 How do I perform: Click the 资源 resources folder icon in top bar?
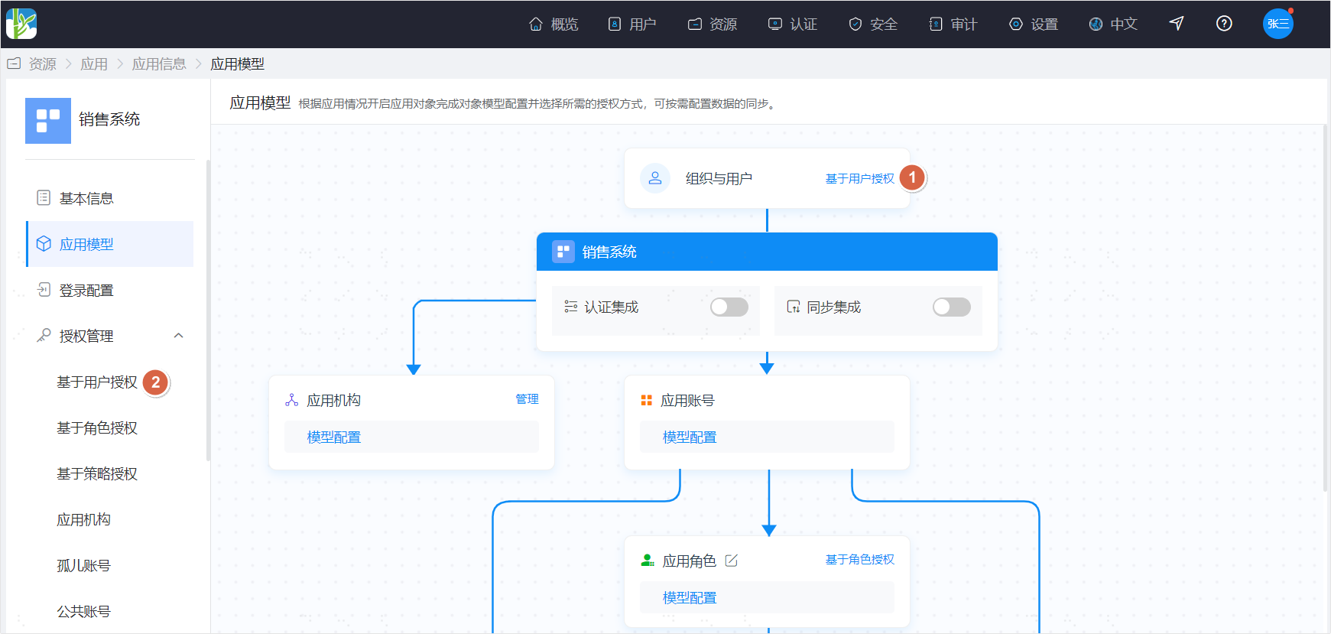[x=695, y=24]
